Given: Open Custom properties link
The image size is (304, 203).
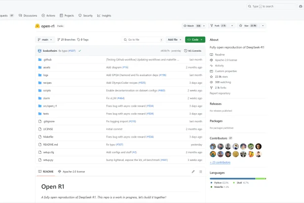Looking at the screenshot, I should (223, 71).
